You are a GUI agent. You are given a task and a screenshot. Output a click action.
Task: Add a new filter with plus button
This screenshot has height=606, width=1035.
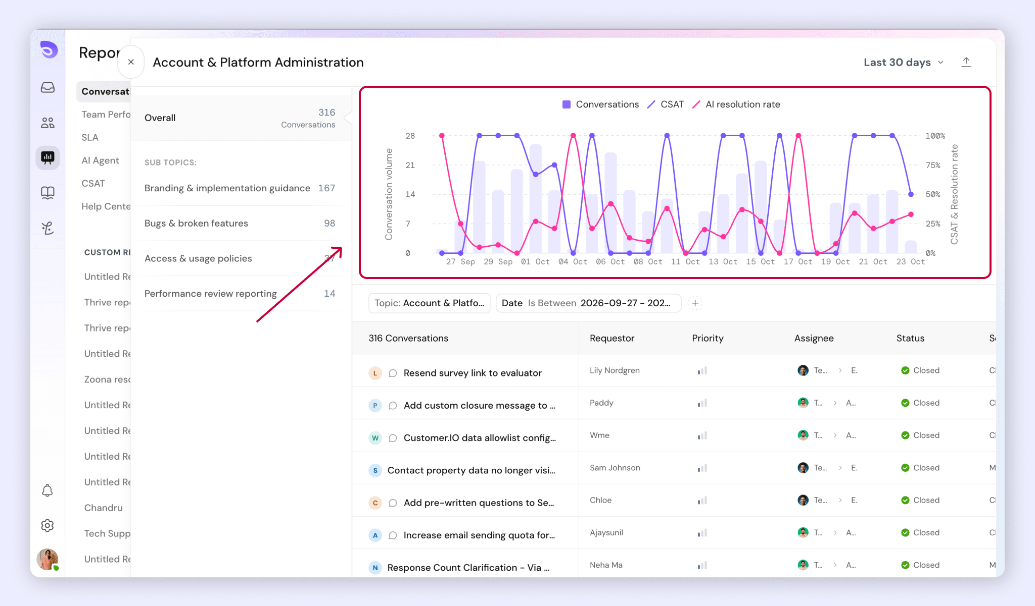point(695,303)
